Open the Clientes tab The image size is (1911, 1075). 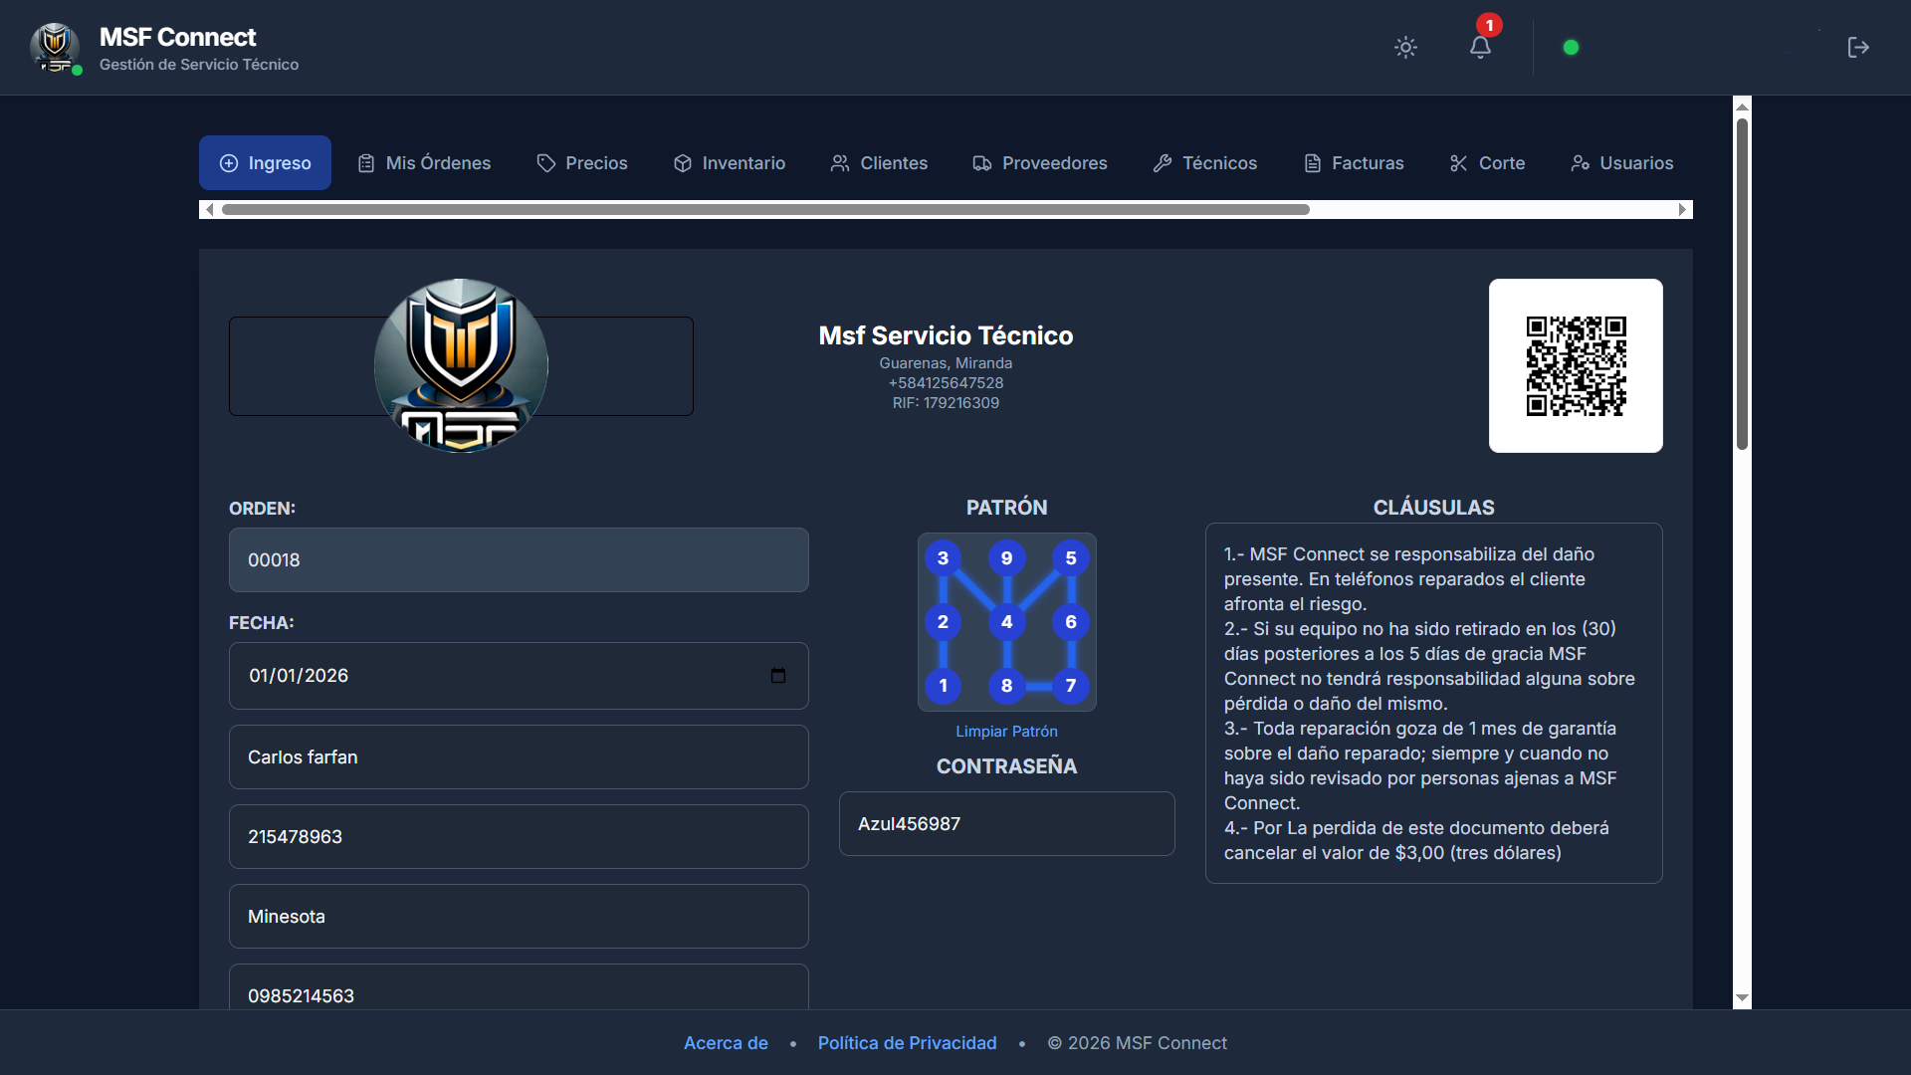point(879,162)
